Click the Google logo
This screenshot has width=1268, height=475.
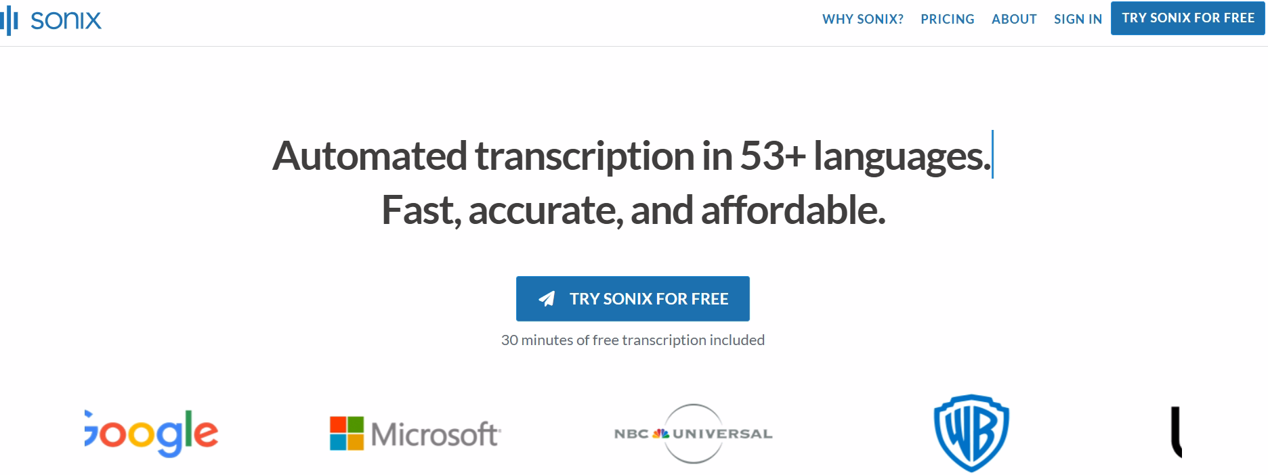click(152, 433)
